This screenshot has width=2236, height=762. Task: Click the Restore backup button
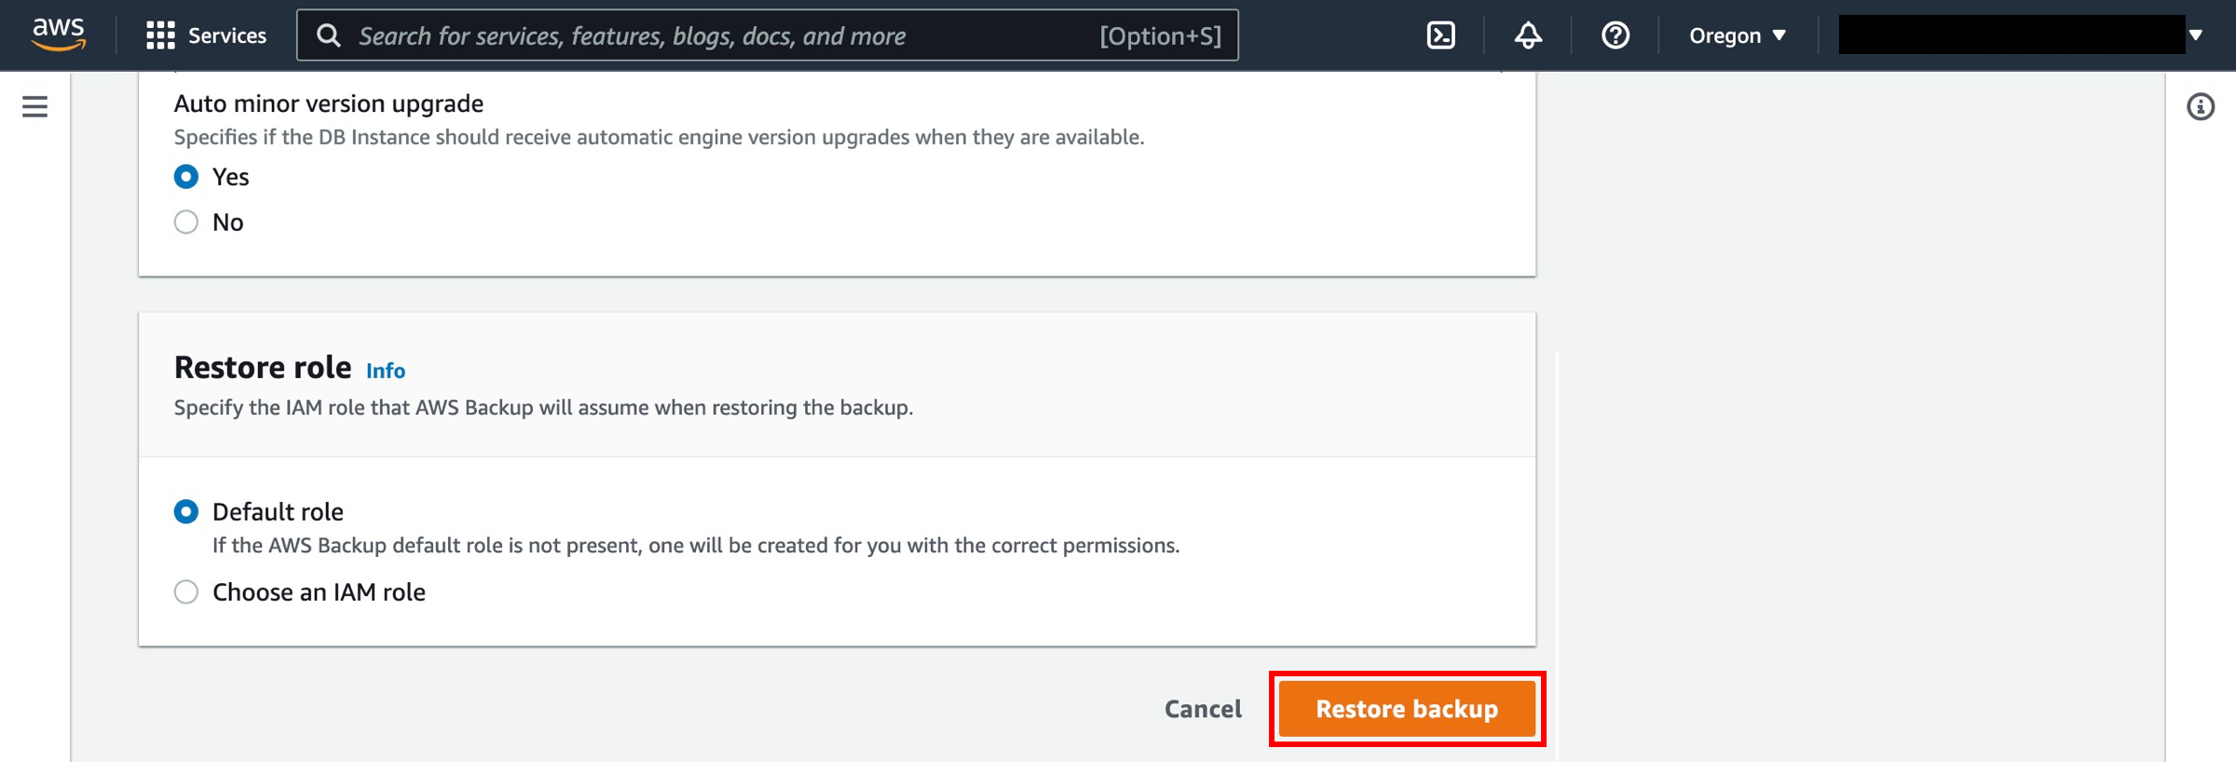(x=1406, y=709)
